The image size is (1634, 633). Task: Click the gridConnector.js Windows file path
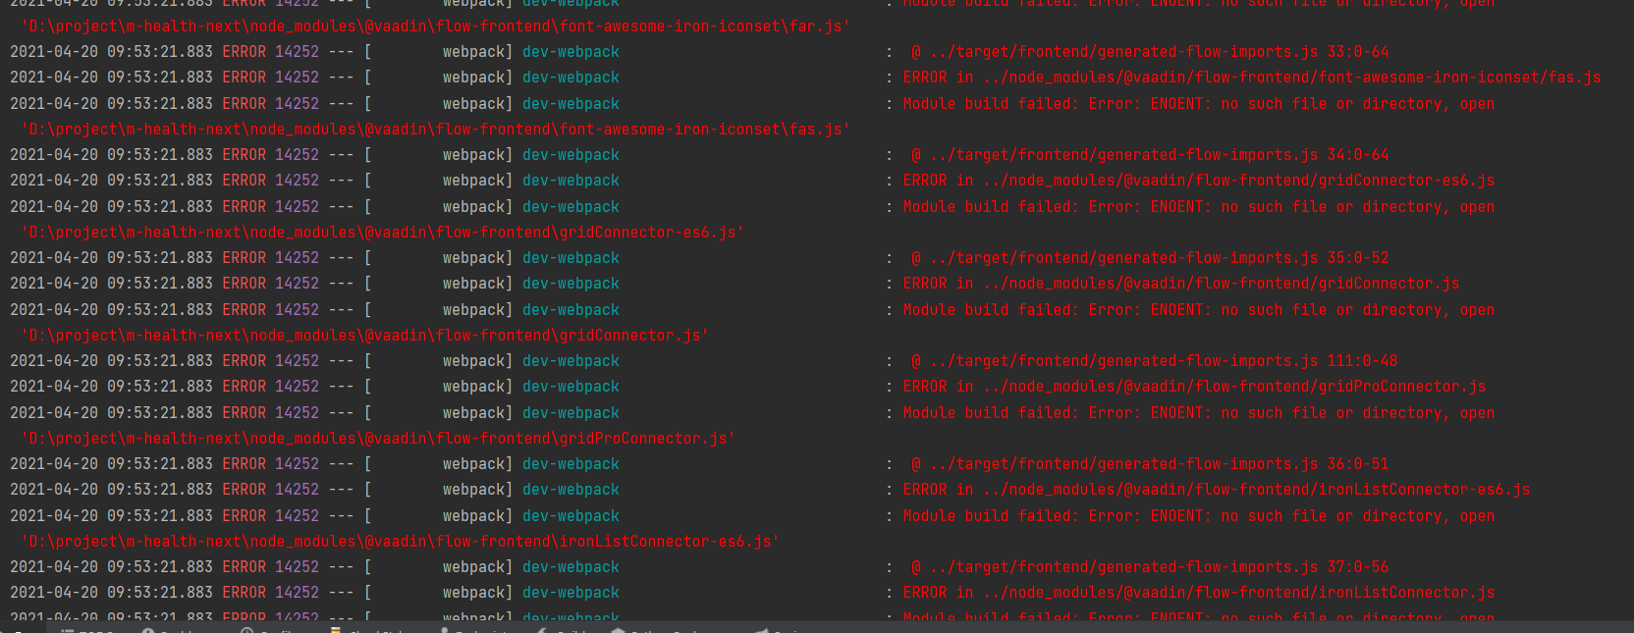pos(364,336)
